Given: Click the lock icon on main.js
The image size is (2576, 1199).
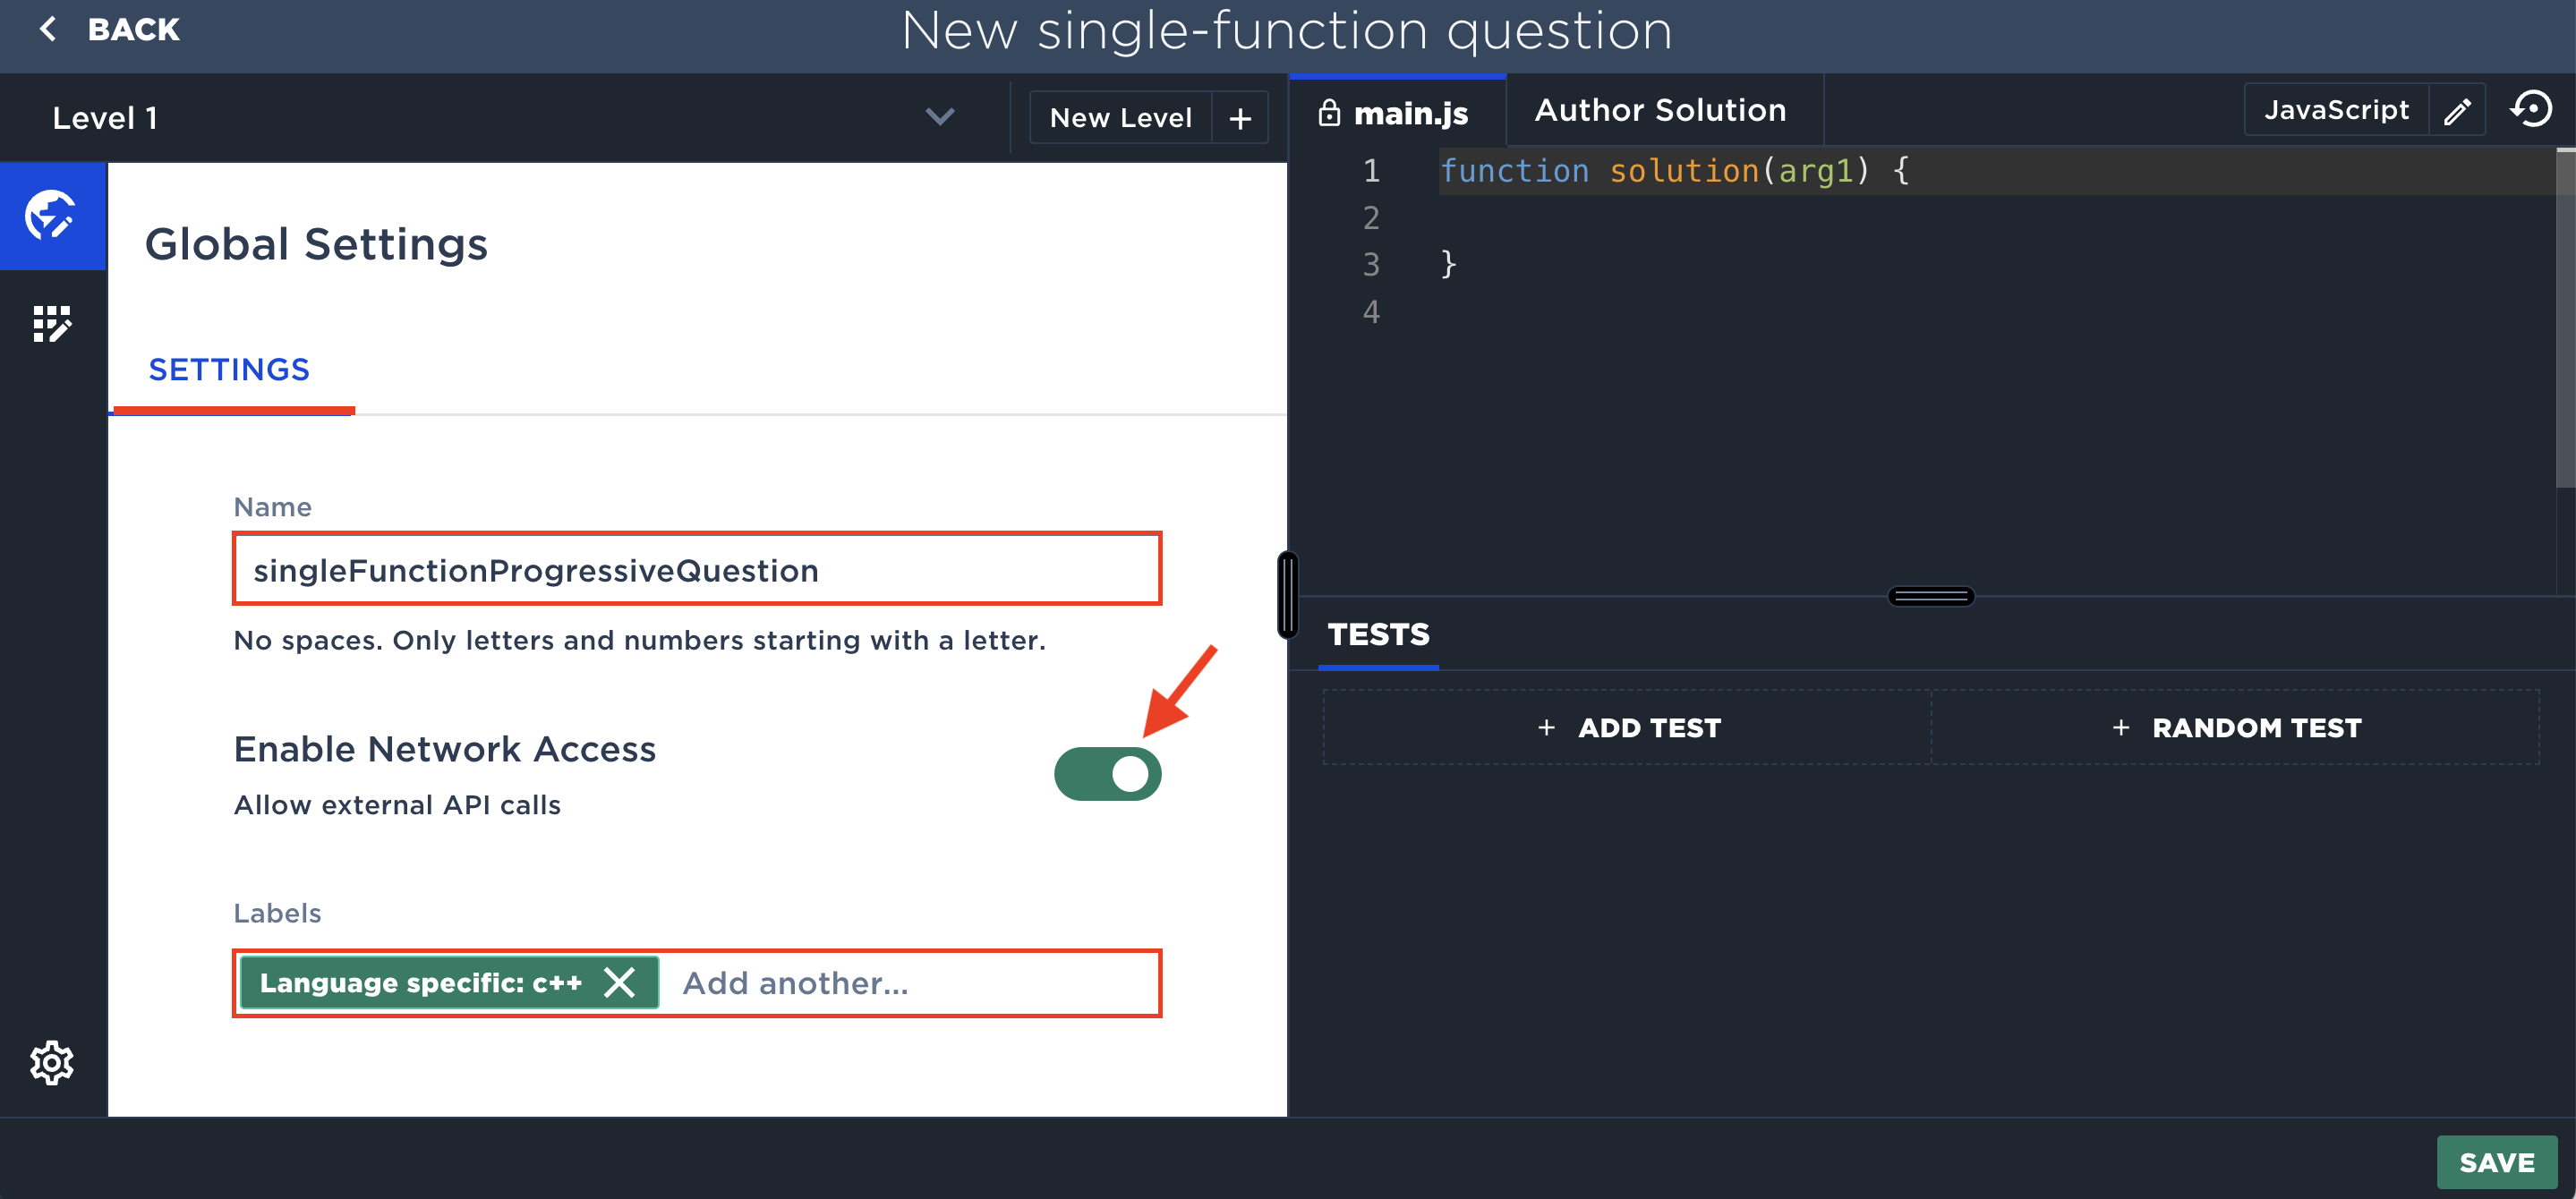Looking at the screenshot, I should pos(1329,113).
